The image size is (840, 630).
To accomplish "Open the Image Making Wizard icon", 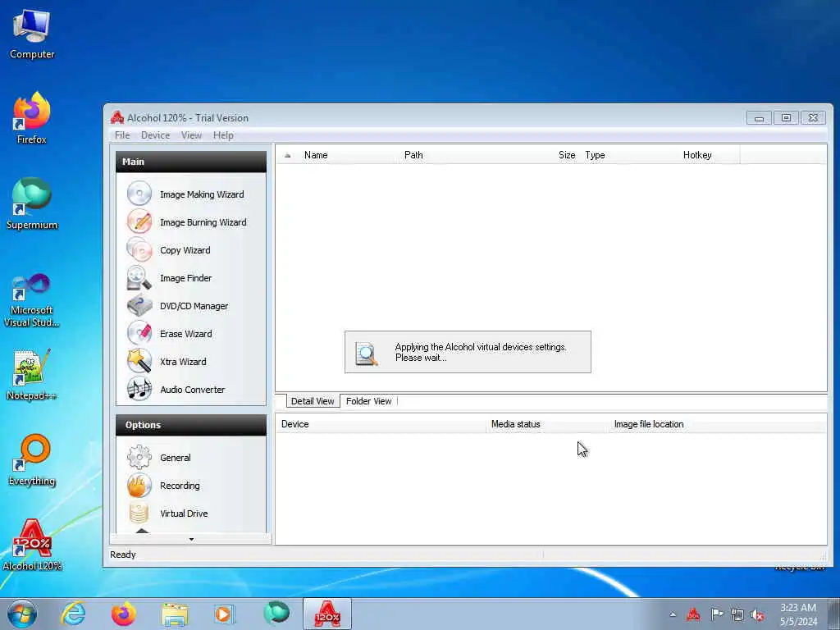I will point(139,194).
